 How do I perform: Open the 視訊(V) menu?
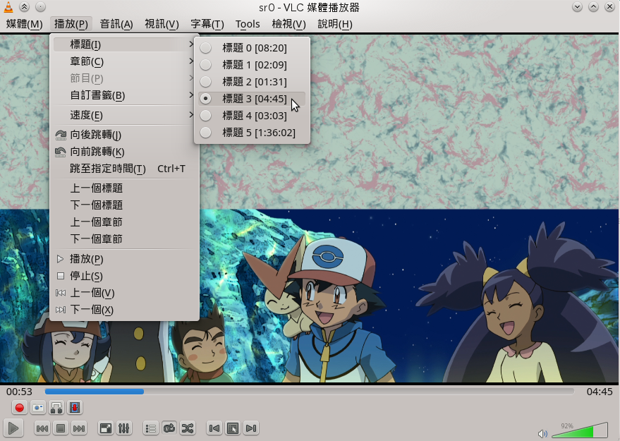(162, 24)
